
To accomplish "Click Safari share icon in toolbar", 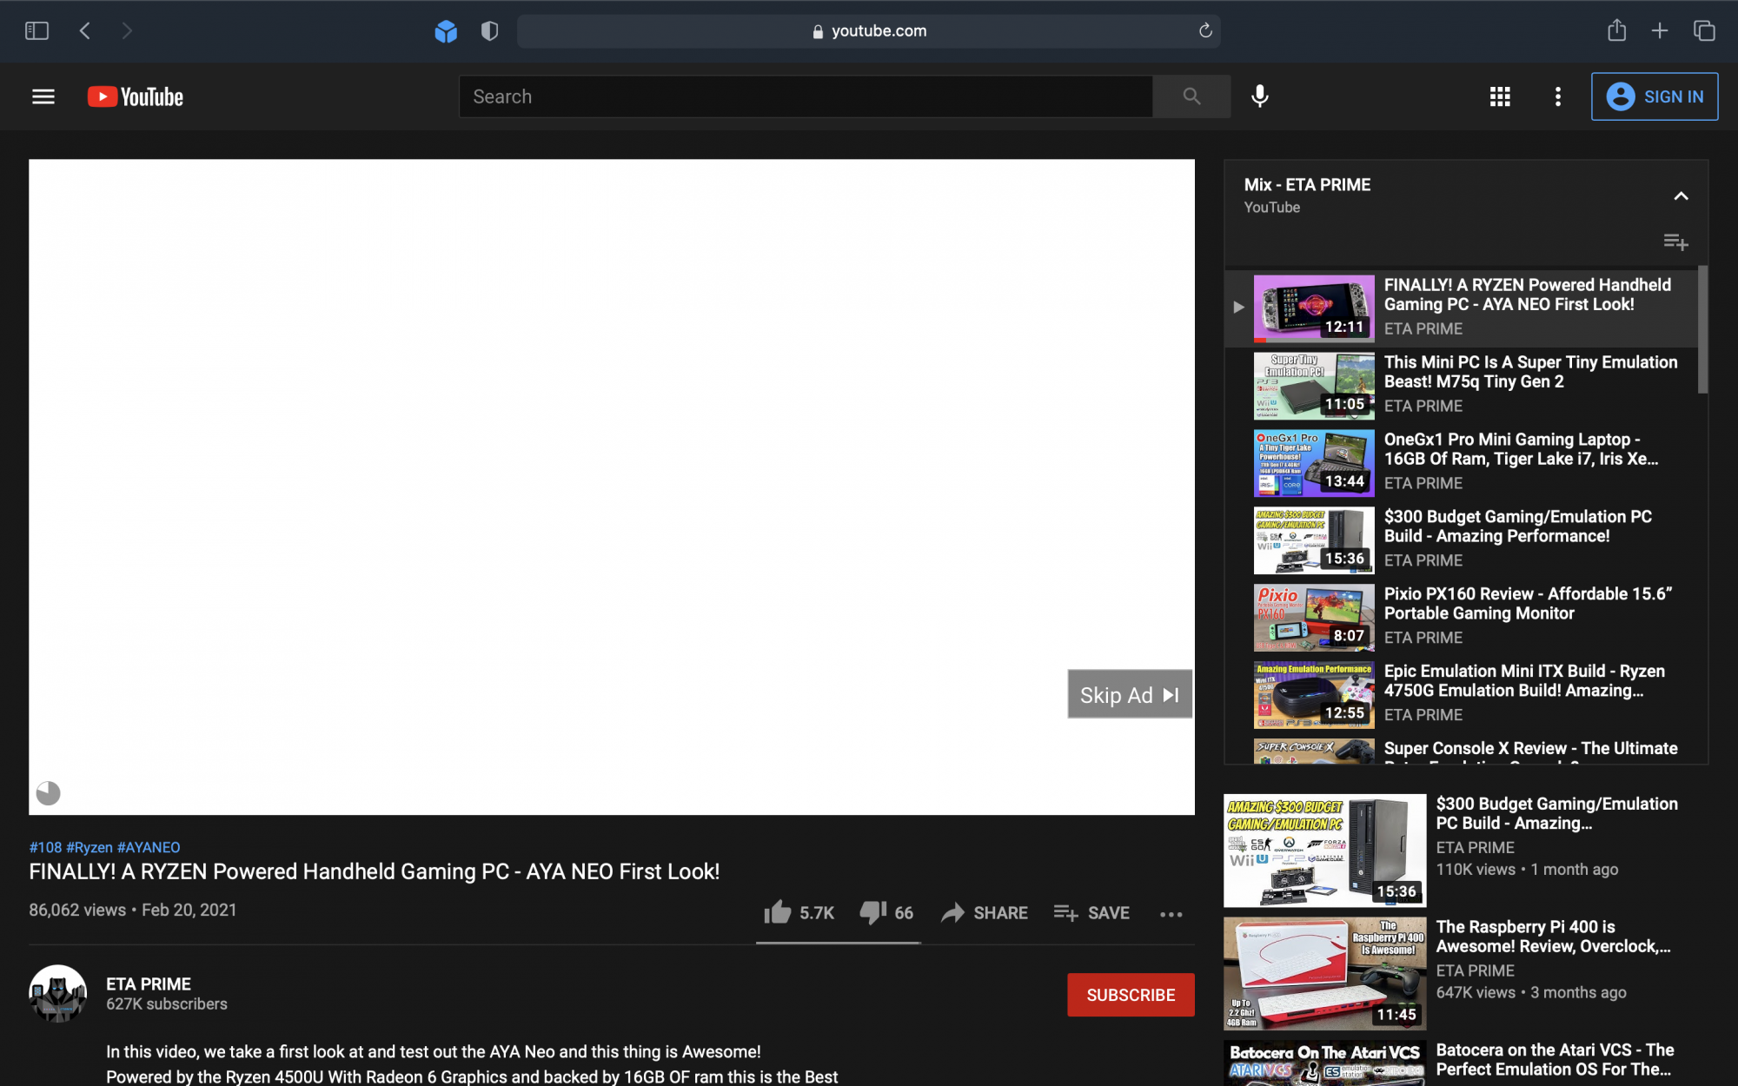I will 1616,31.
